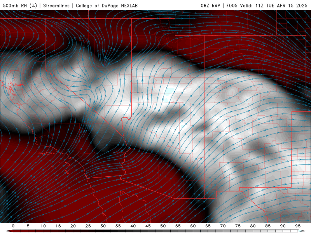Click the colorbar label "80"
This screenshot has height=233, width=311.
(253, 226)
